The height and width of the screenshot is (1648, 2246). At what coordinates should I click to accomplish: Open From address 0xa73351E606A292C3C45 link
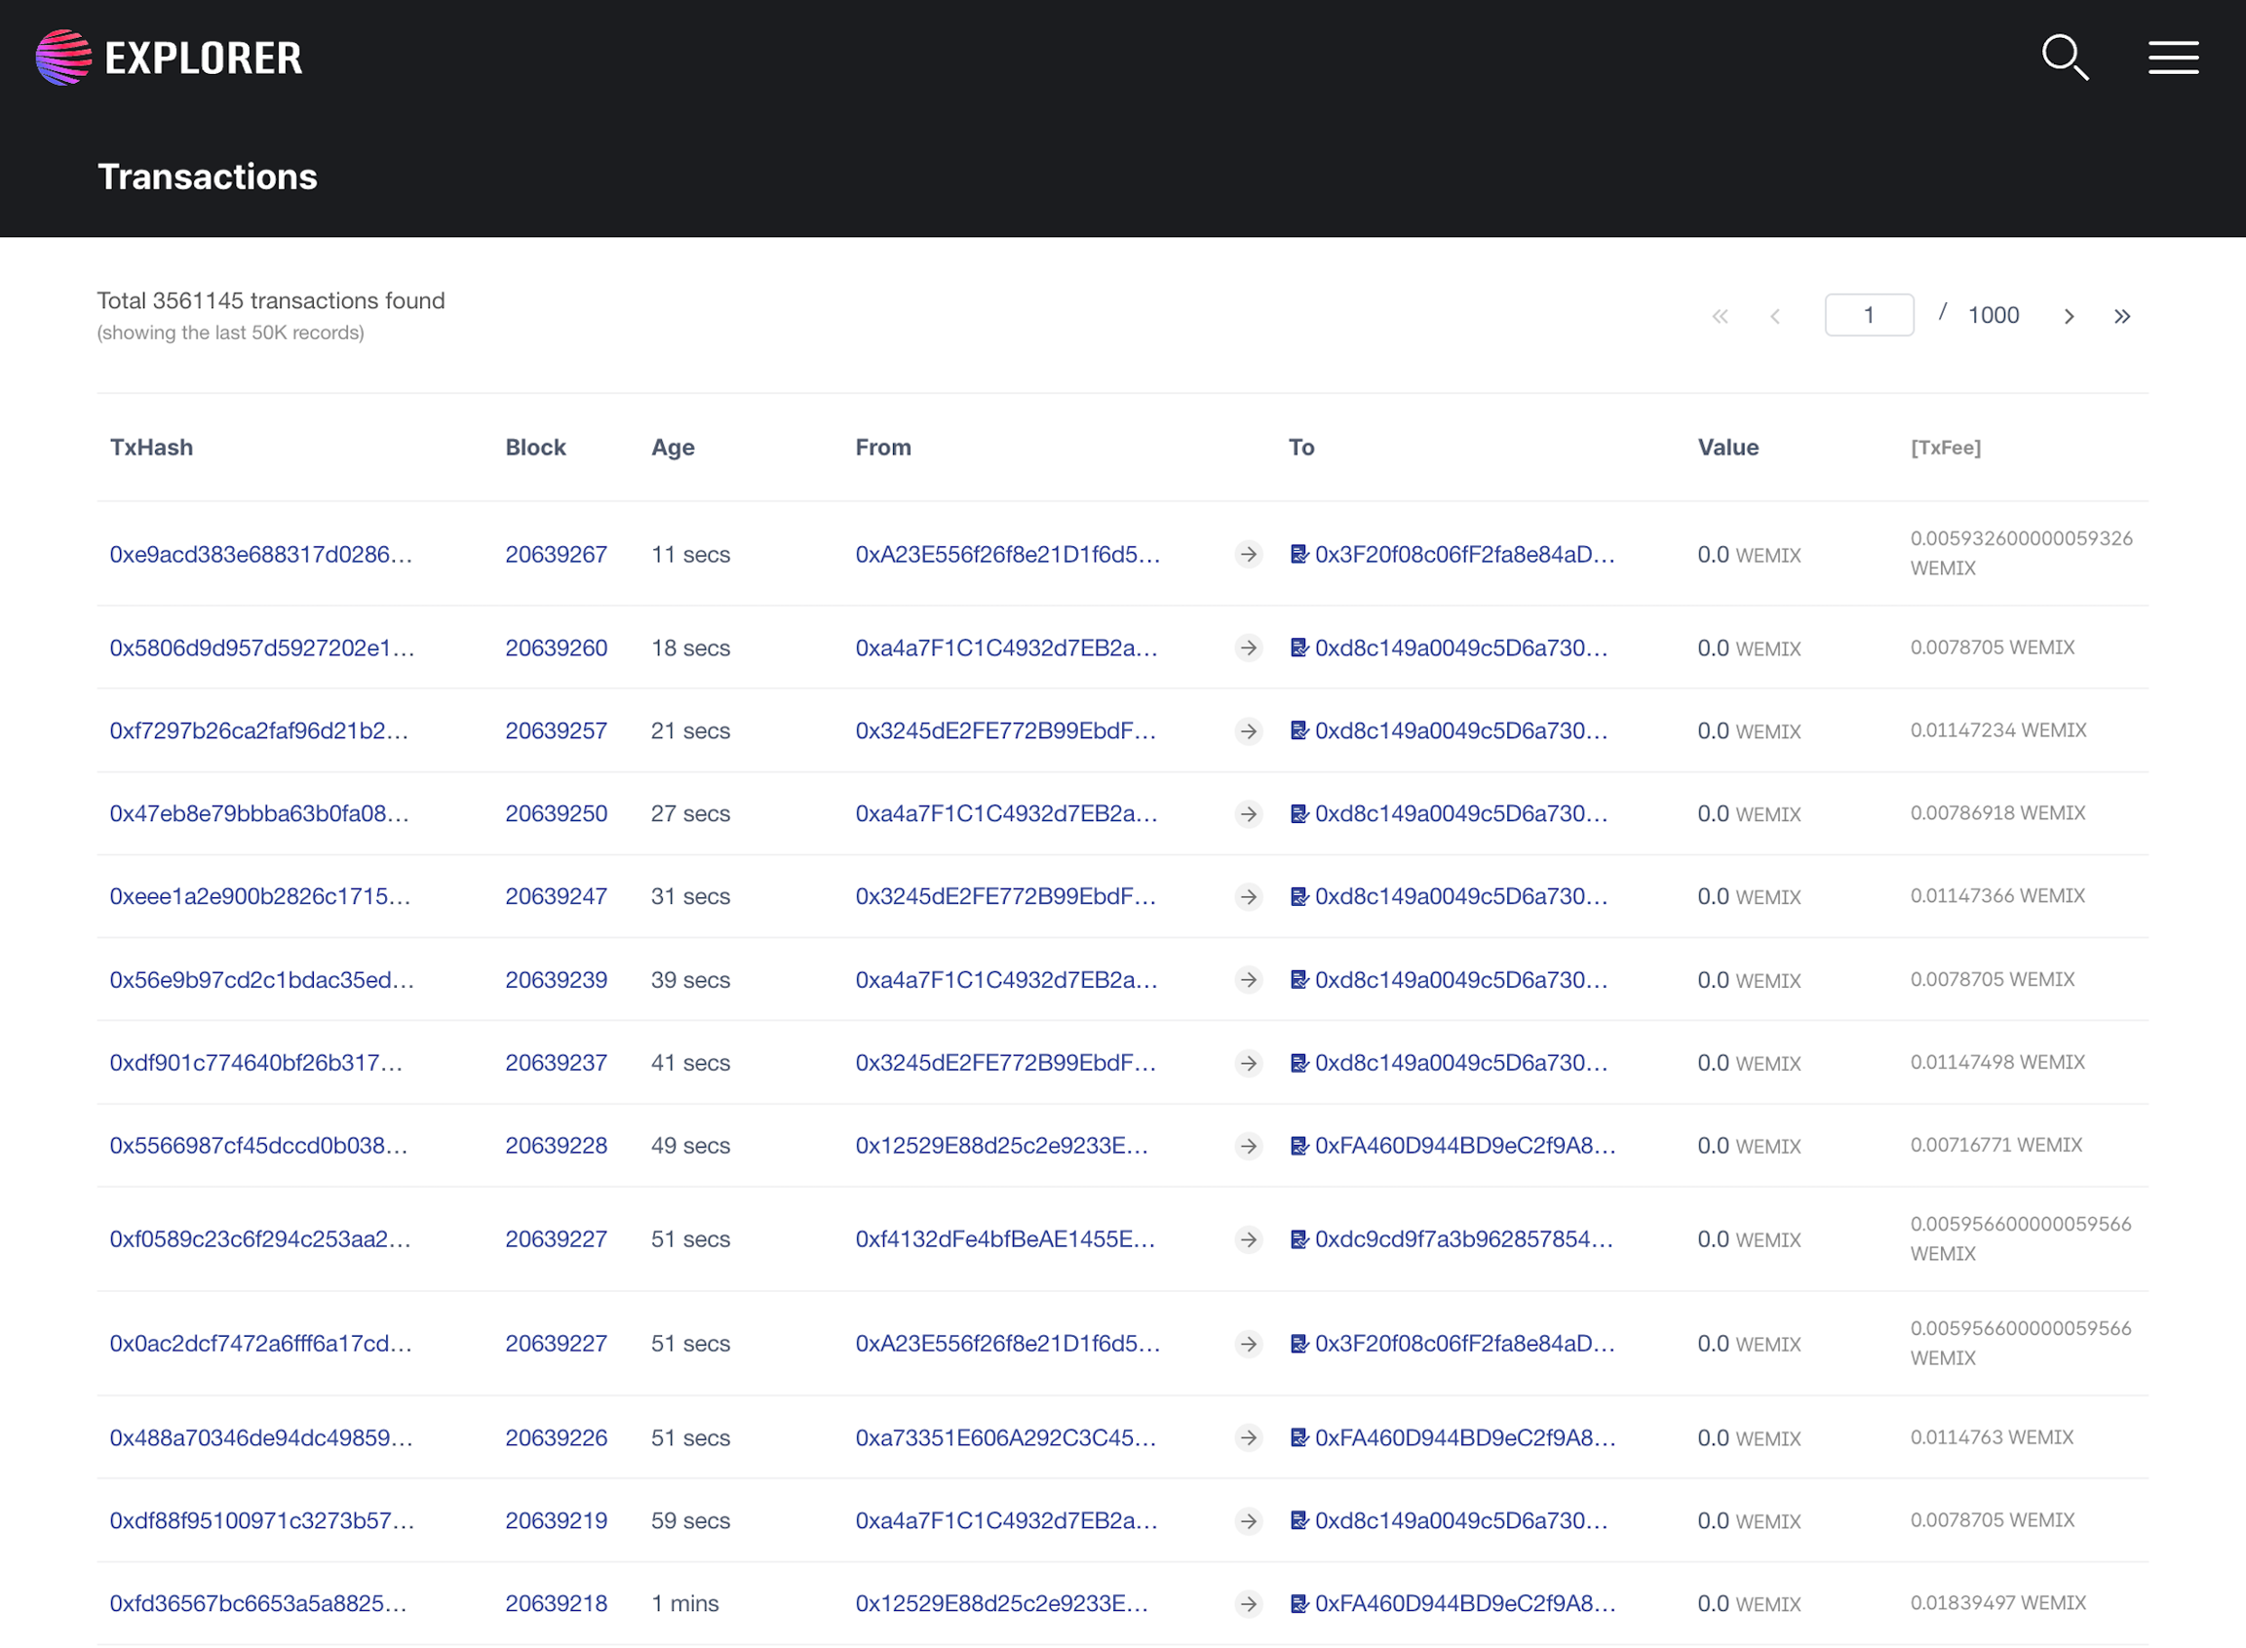click(x=1005, y=1437)
